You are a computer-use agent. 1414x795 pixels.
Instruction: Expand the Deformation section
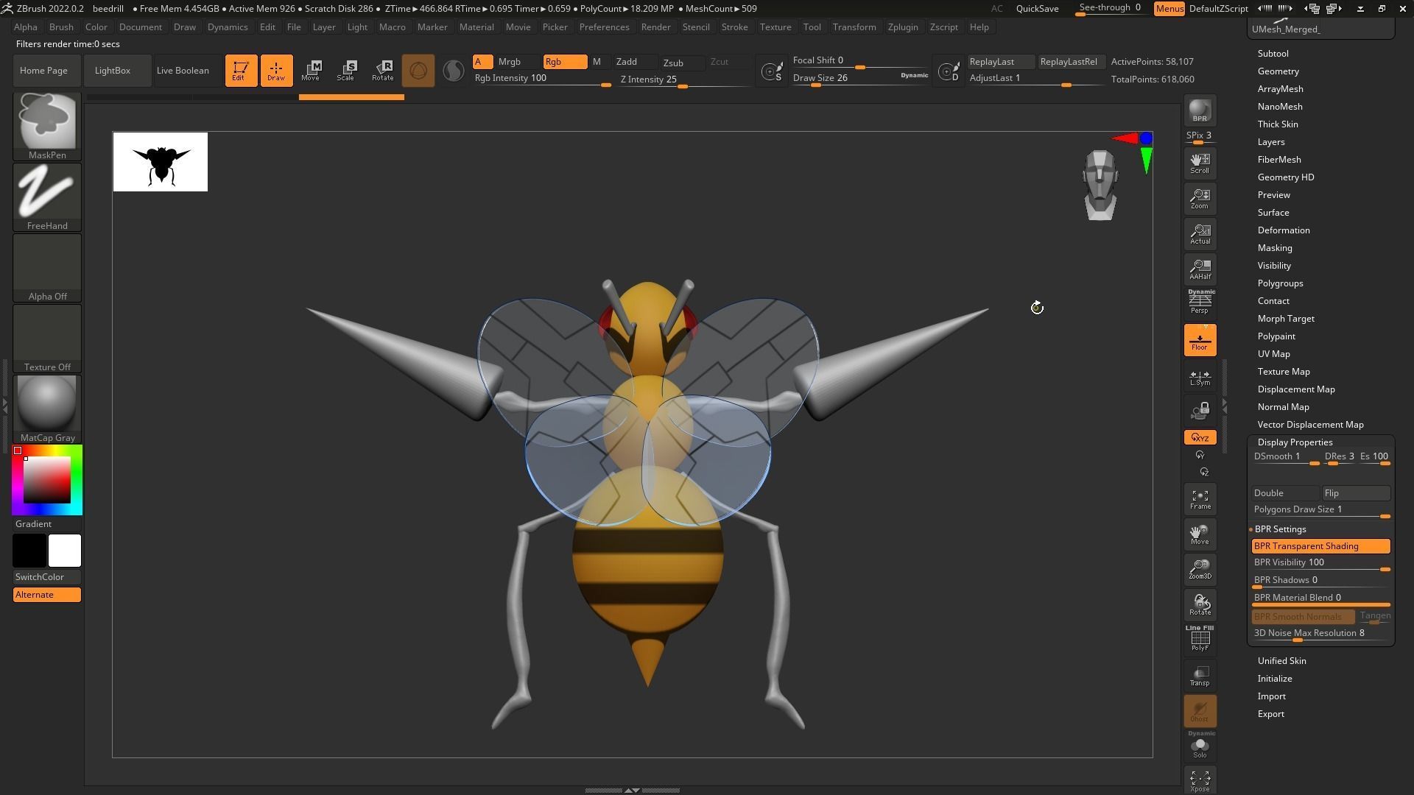[x=1283, y=230]
